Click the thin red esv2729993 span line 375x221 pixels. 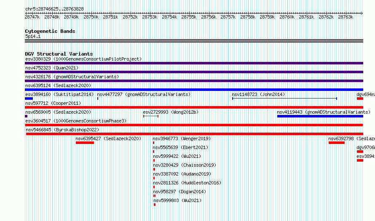point(151,116)
